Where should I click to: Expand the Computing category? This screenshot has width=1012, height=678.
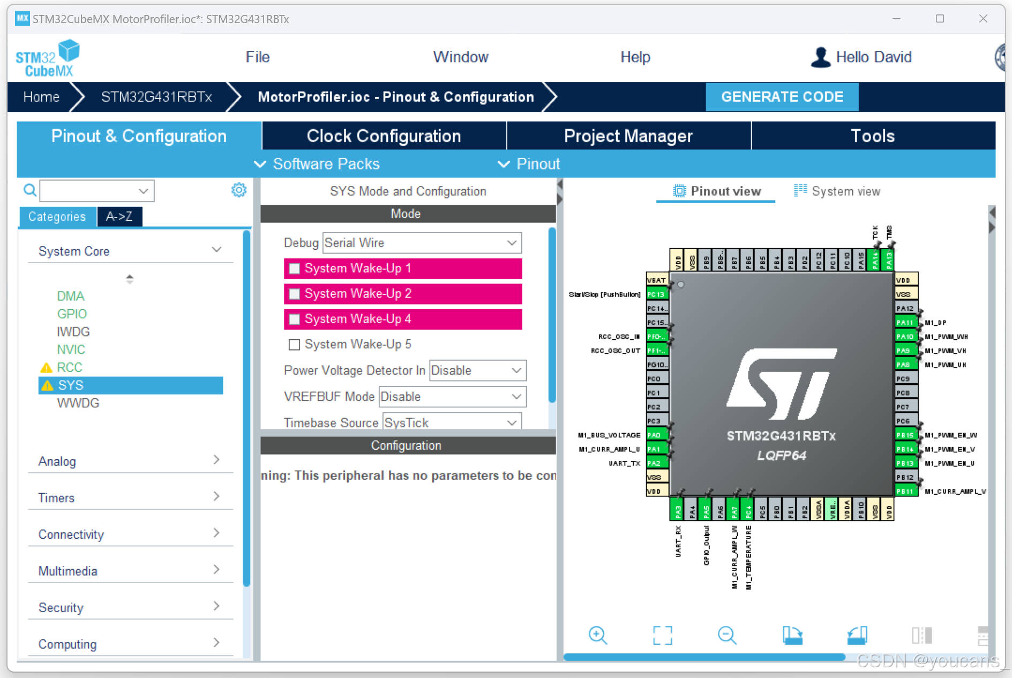tap(130, 644)
